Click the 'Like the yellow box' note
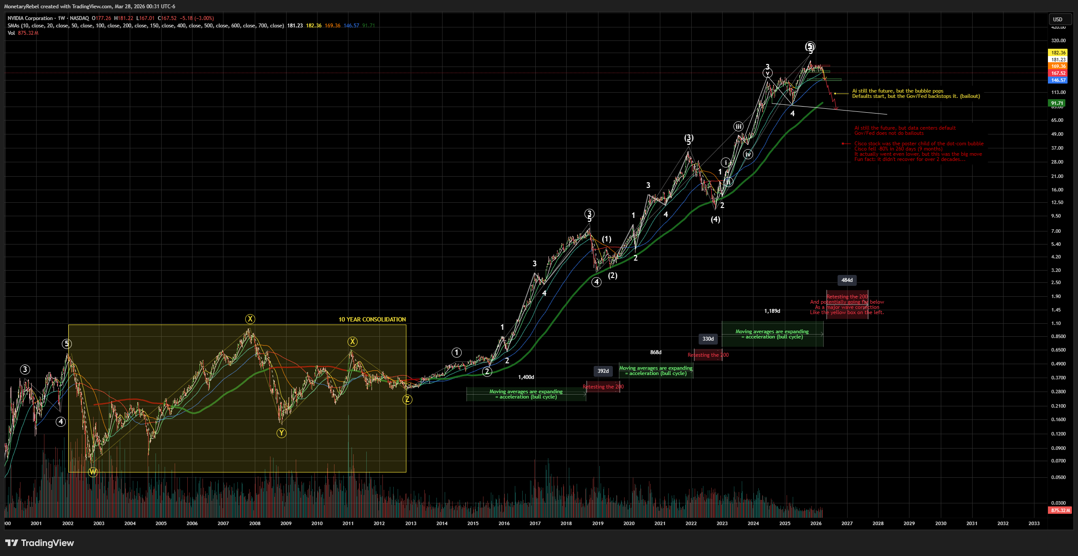The width and height of the screenshot is (1078, 556). [847, 312]
